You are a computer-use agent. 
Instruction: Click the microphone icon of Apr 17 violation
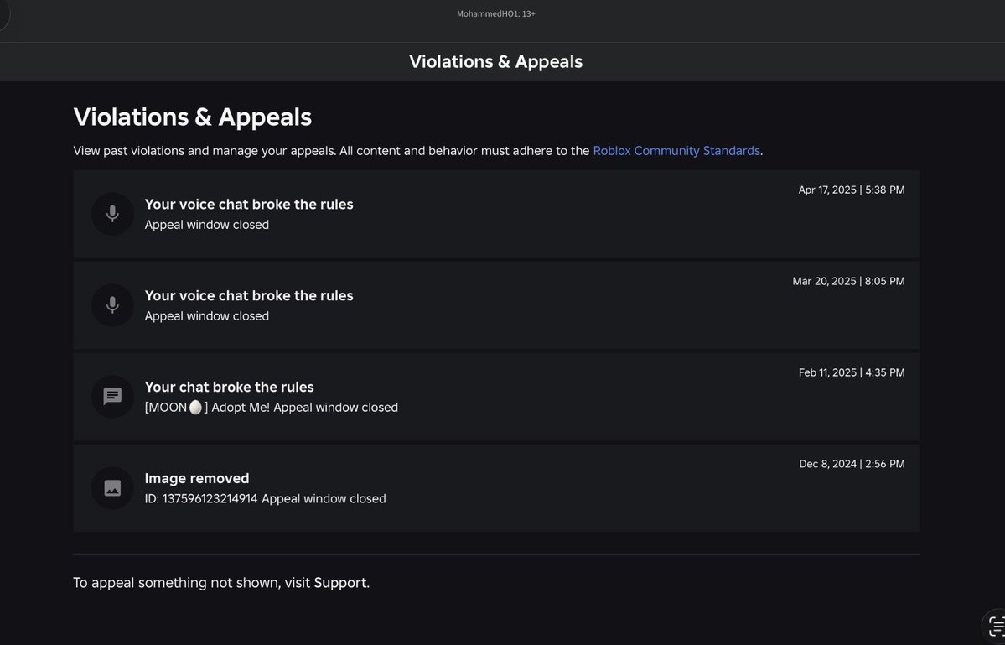112,214
